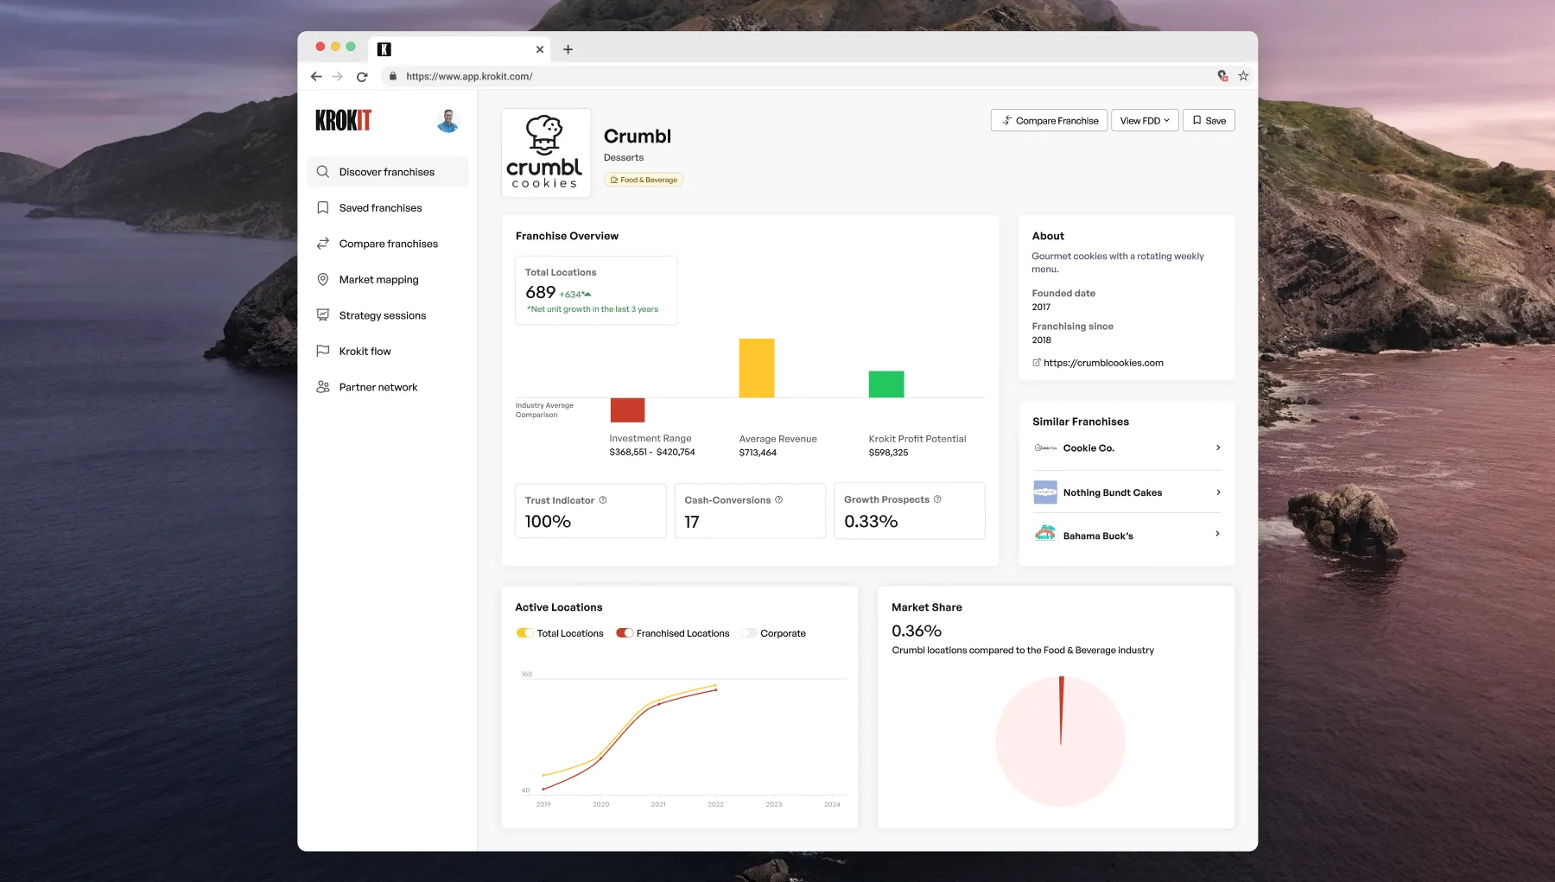Image resolution: width=1555 pixels, height=882 pixels.
Task: Click the Partner network people icon
Action: click(x=323, y=387)
